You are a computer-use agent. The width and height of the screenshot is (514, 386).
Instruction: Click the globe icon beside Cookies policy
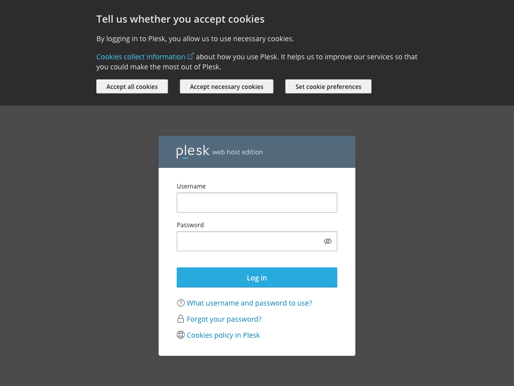point(181,335)
